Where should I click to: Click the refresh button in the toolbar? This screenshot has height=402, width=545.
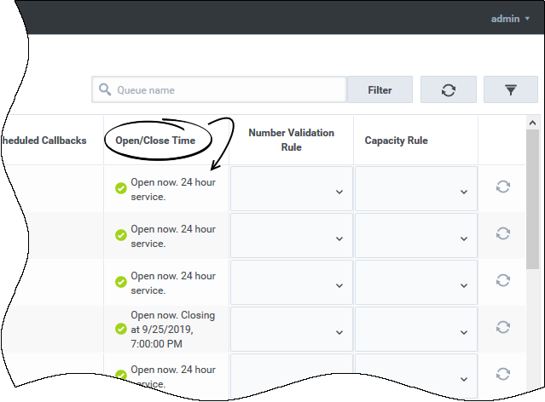(x=448, y=89)
